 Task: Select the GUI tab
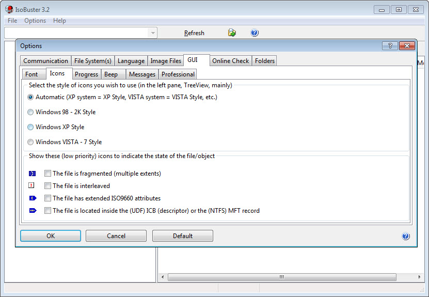[197, 60]
